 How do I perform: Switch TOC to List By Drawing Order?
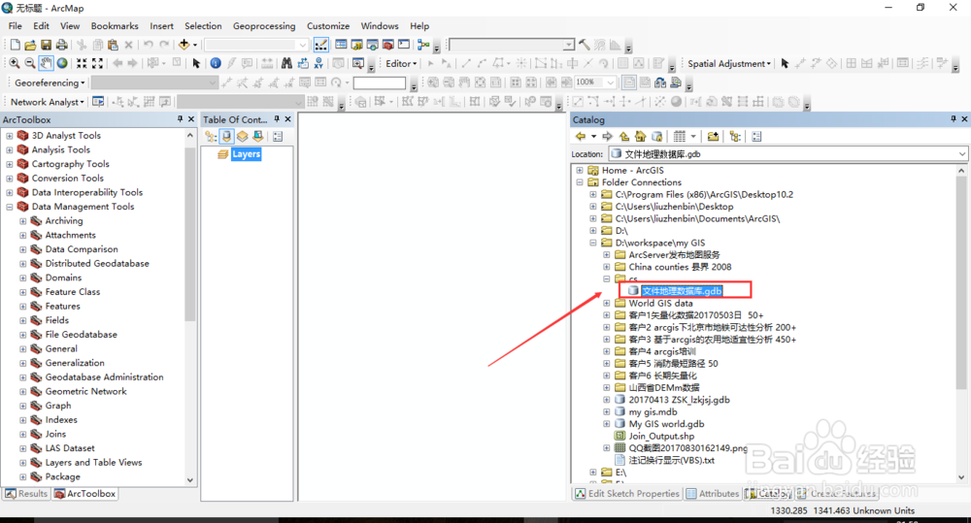tap(211, 136)
